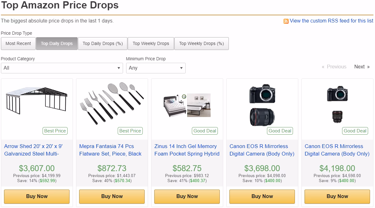Select Top Weekly Drops (%) filter
The height and width of the screenshot is (208, 375).
tap(201, 43)
